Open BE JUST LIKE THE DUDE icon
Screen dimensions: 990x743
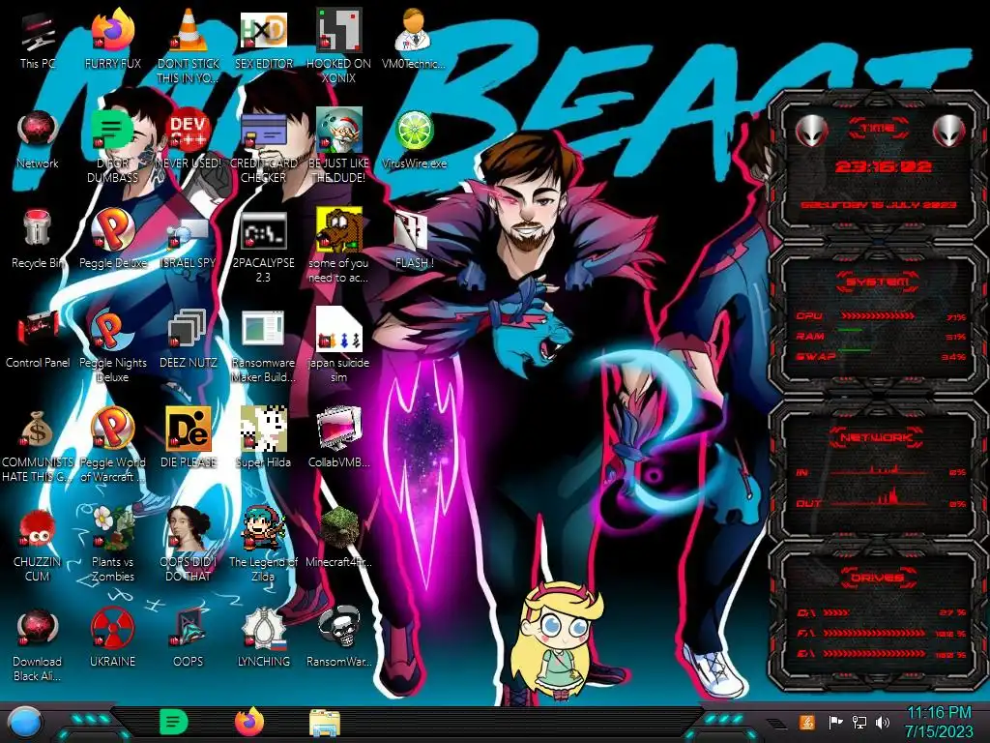pyautogui.click(x=338, y=144)
